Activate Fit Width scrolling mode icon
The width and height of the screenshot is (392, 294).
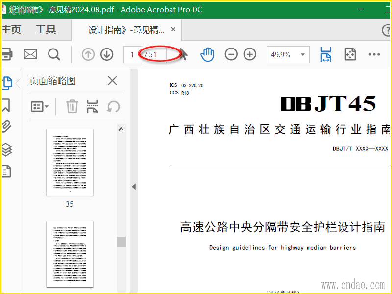pos(326,54)
